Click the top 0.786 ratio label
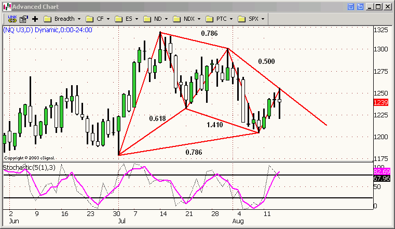Image resolution: width=395 pixels, height=229 pixels. pyautogui.click(x=209, y=34)
